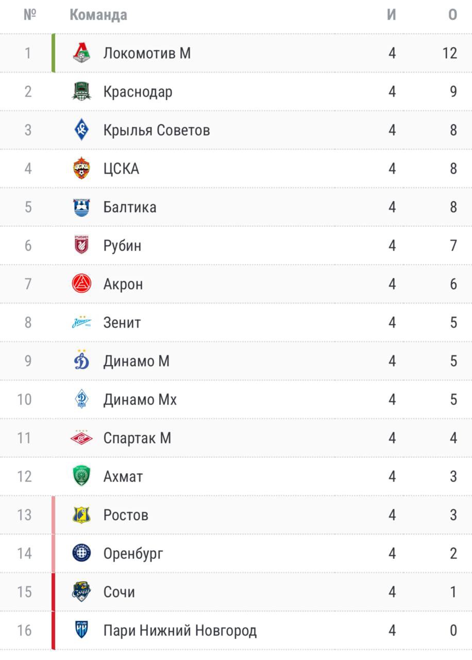472x660 pixels.
Task: Click the Krylia Sovetov club logo
Action: (x=81, y=130)
